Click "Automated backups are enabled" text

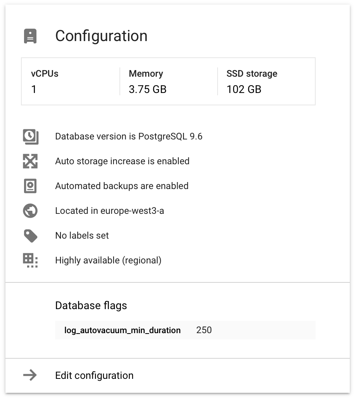pos(122,186)
